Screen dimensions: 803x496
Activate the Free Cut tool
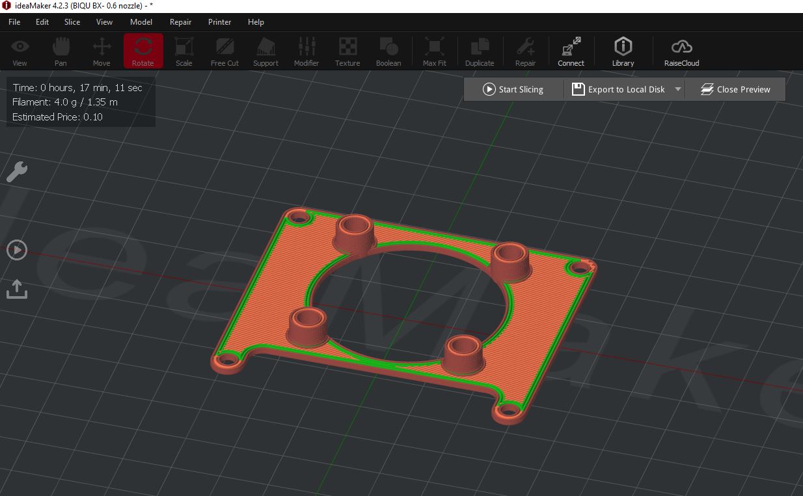point(224,51)
